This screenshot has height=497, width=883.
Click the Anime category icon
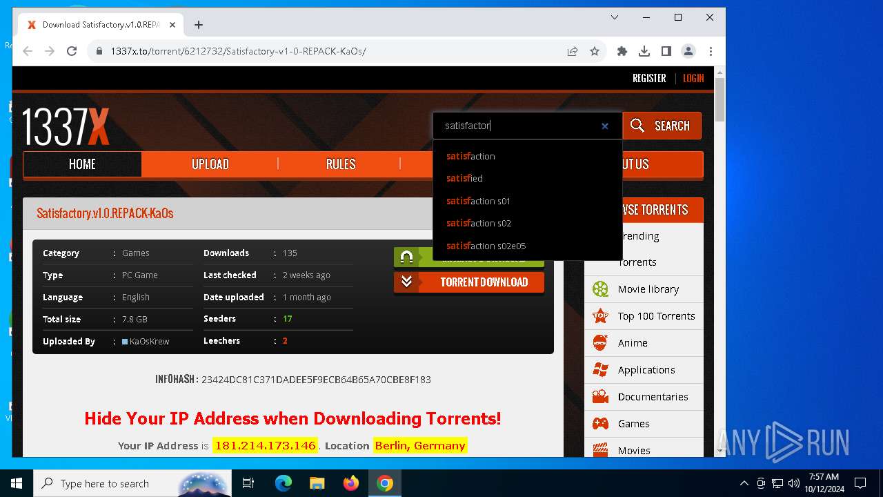pos(601,343)
